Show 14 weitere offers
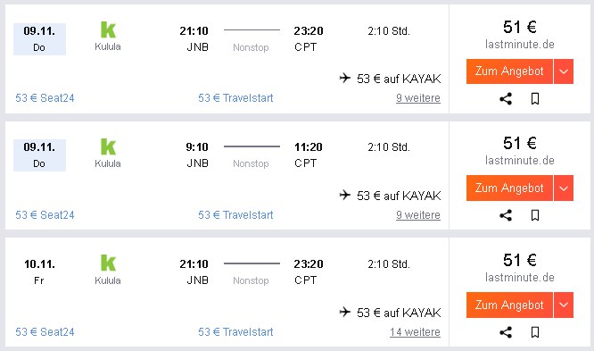594x351 pixels. [x=415, y=332]
